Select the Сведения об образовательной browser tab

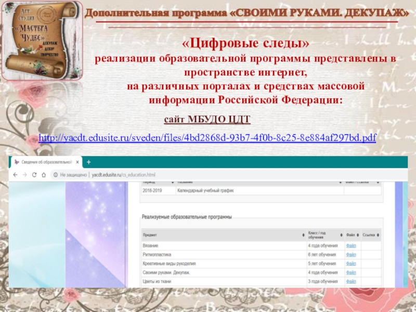point(46,162)
